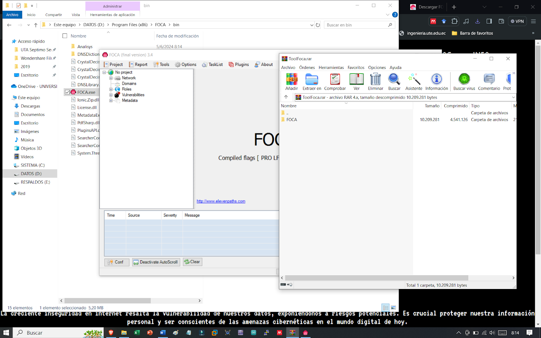Toggle the select-all checkbox beside Nombre
The width and height of the screenshot is (541, 338).
click(65, 36)
